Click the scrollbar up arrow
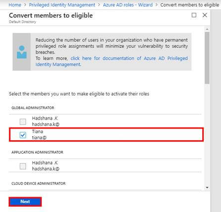Image resolution: width=221 pixels, height=212 pixels. pos(207,29)
